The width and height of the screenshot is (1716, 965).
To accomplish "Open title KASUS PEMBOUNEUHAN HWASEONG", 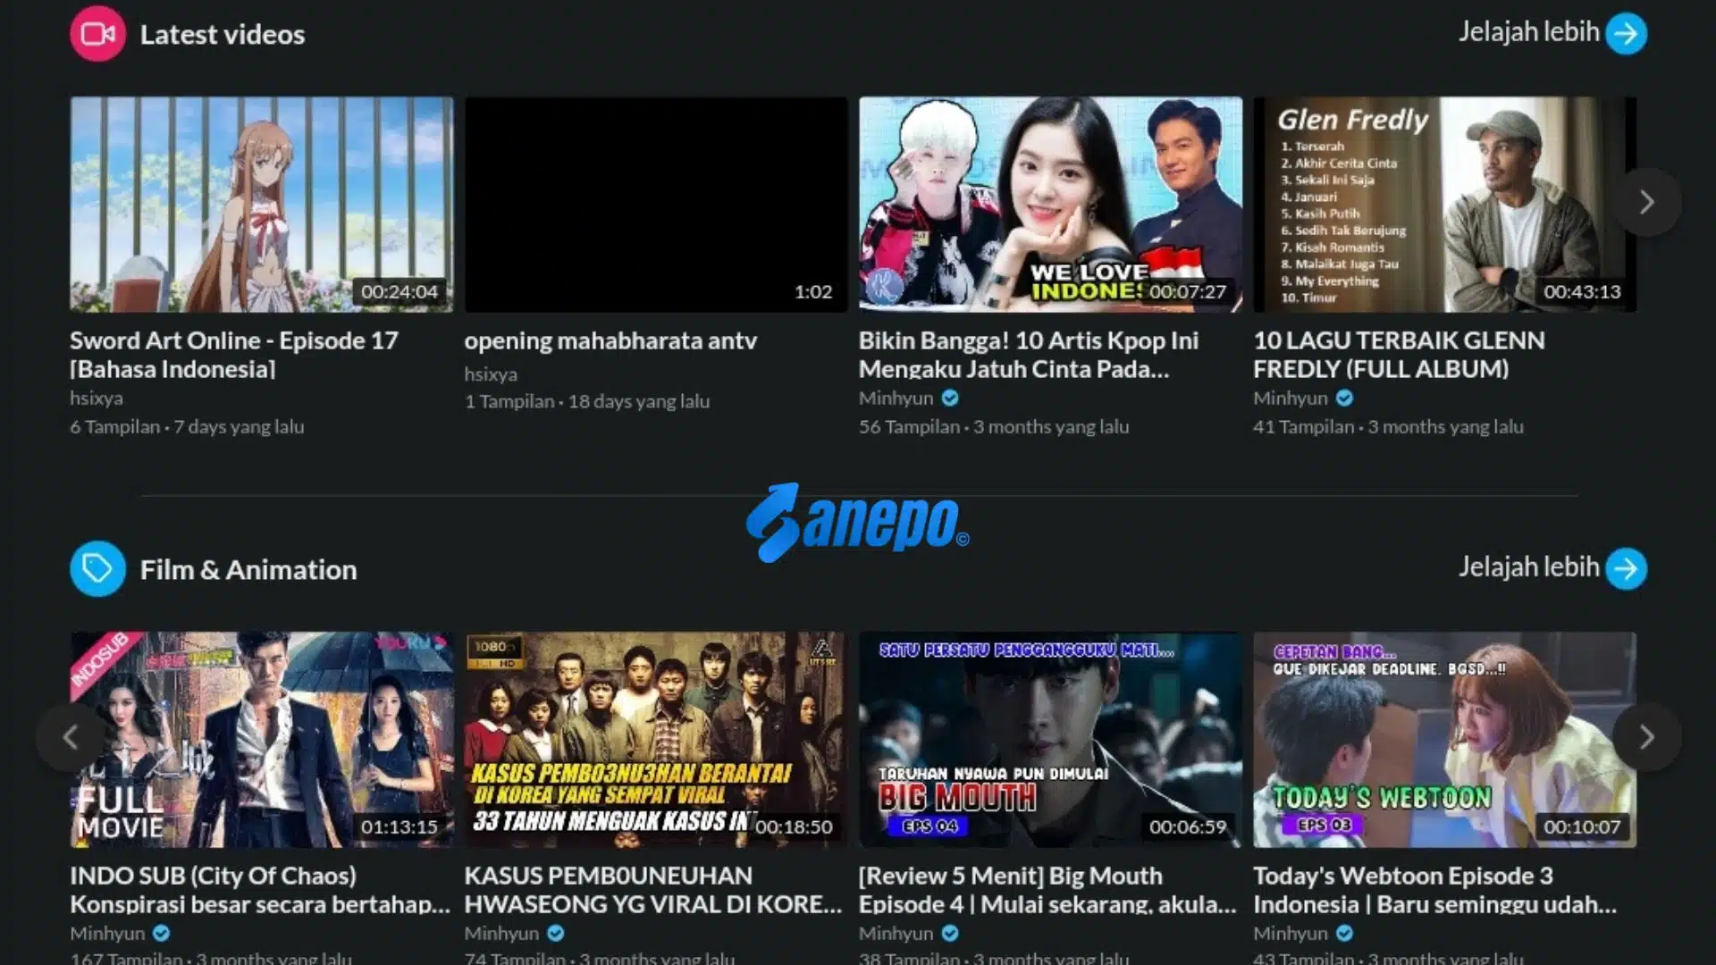I will [x=653, y=890].
